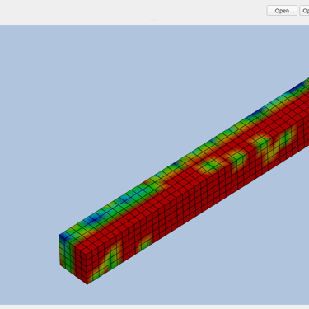Click the cut-off button beside Open
Viewport: 309px width, 309px height.
304,11
